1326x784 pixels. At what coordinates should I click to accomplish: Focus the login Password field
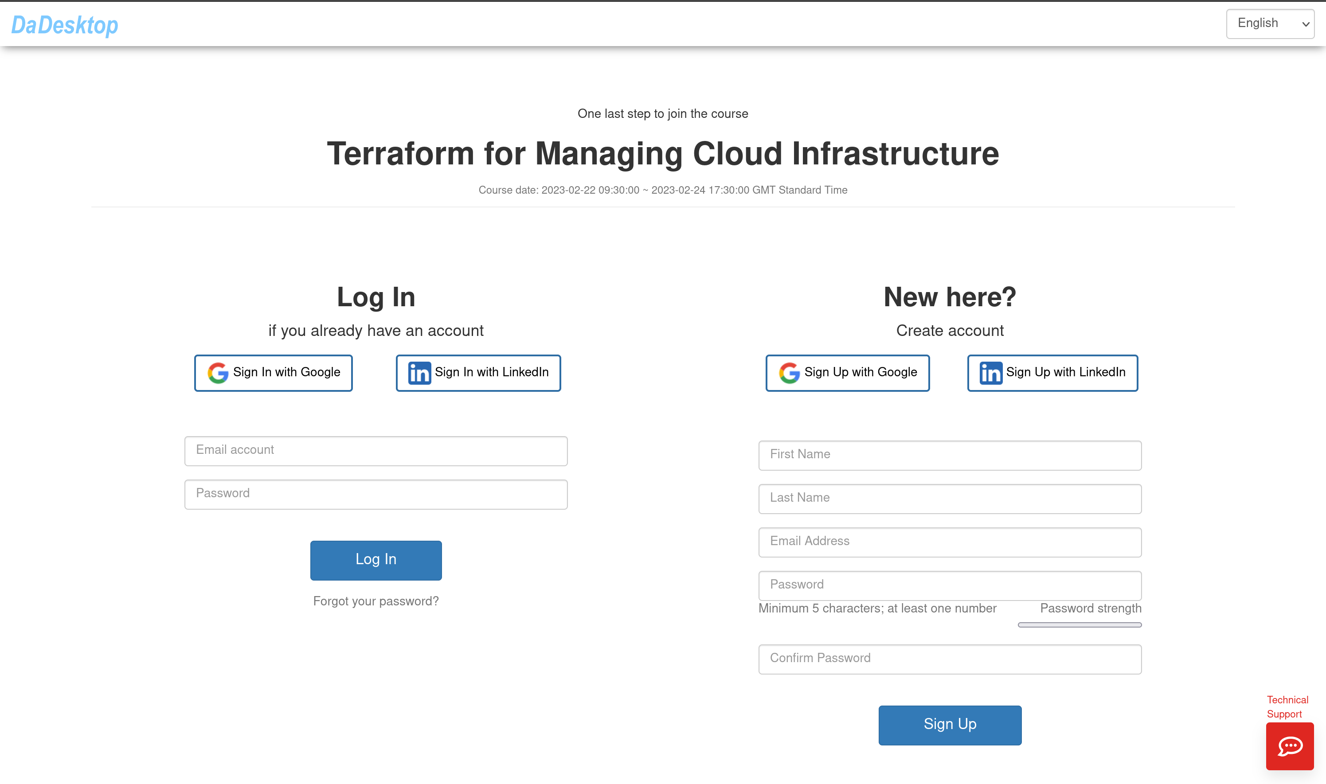click(376, 495)
